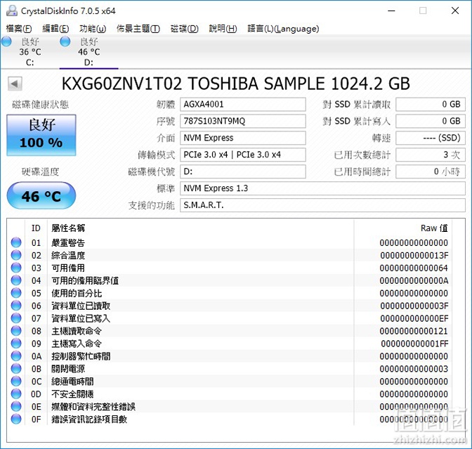The image size is (472, 449).
Task: Click the total host writes 0 GB field
Action: [x=431, y=121]
